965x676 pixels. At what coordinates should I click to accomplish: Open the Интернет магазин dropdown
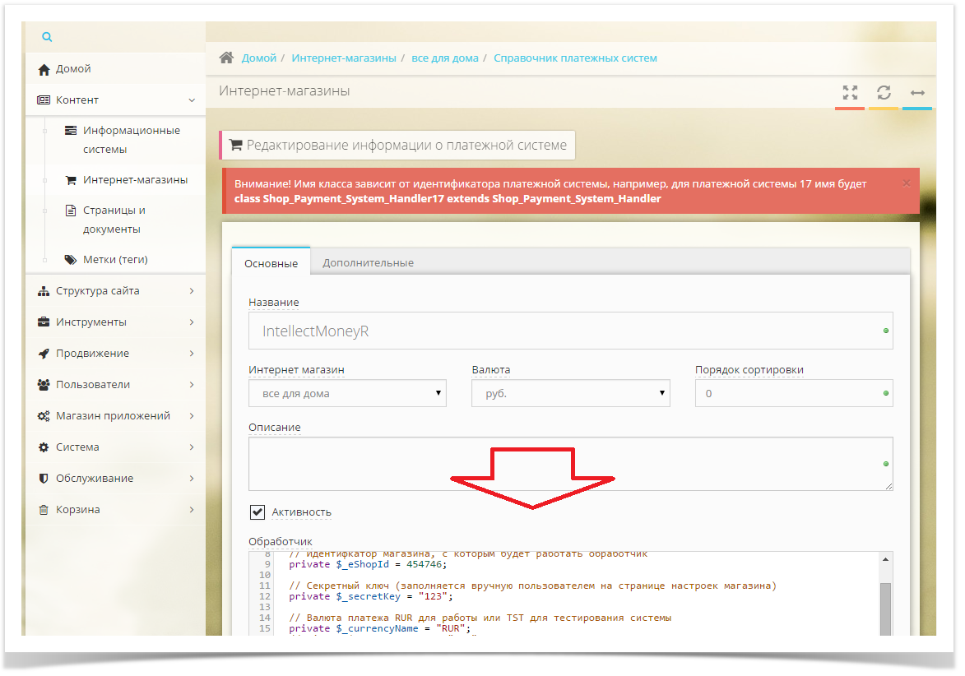(347, 393)
